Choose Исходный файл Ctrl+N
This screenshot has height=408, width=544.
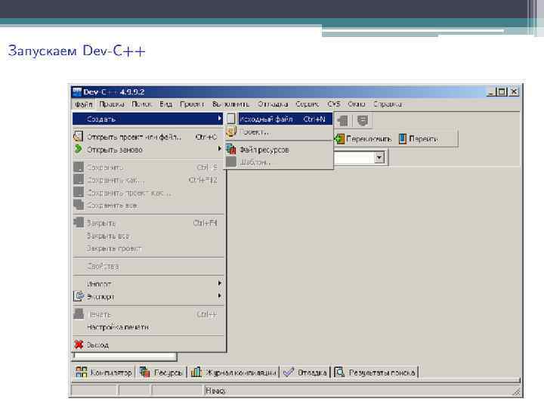point(280,119)
